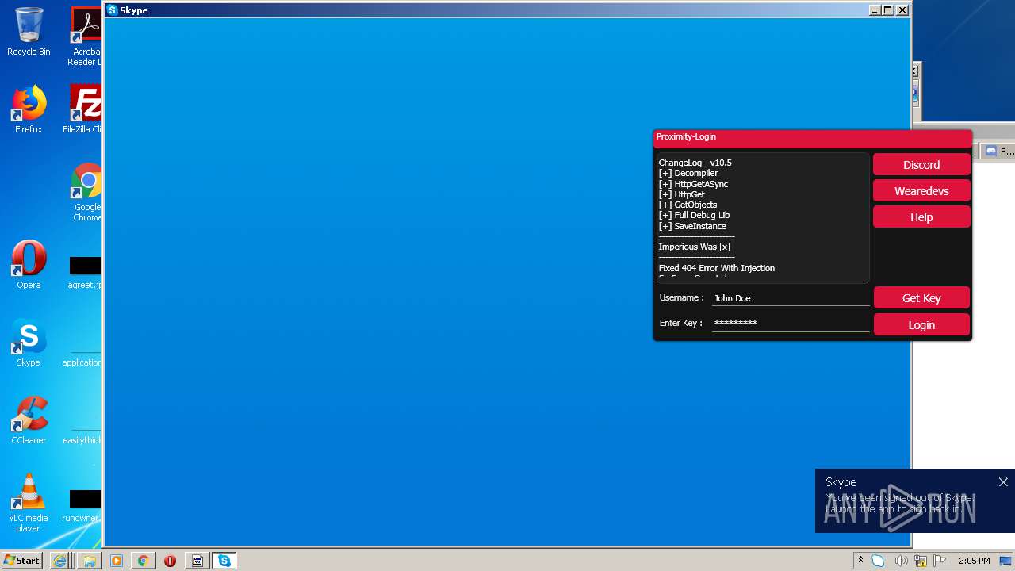Close the Skype window

click(902, 10)
